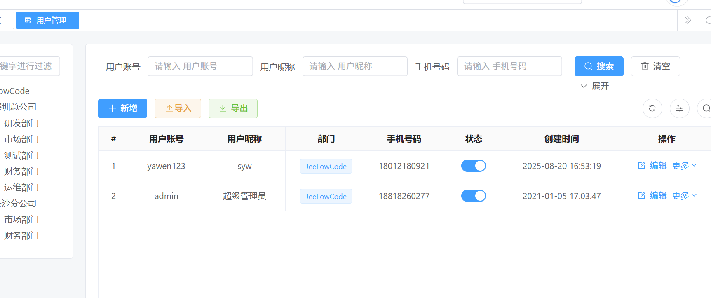Click the yawen123 account cell
Image resolution: width=711 pixels, height=298 pixels.
[166, 166]
